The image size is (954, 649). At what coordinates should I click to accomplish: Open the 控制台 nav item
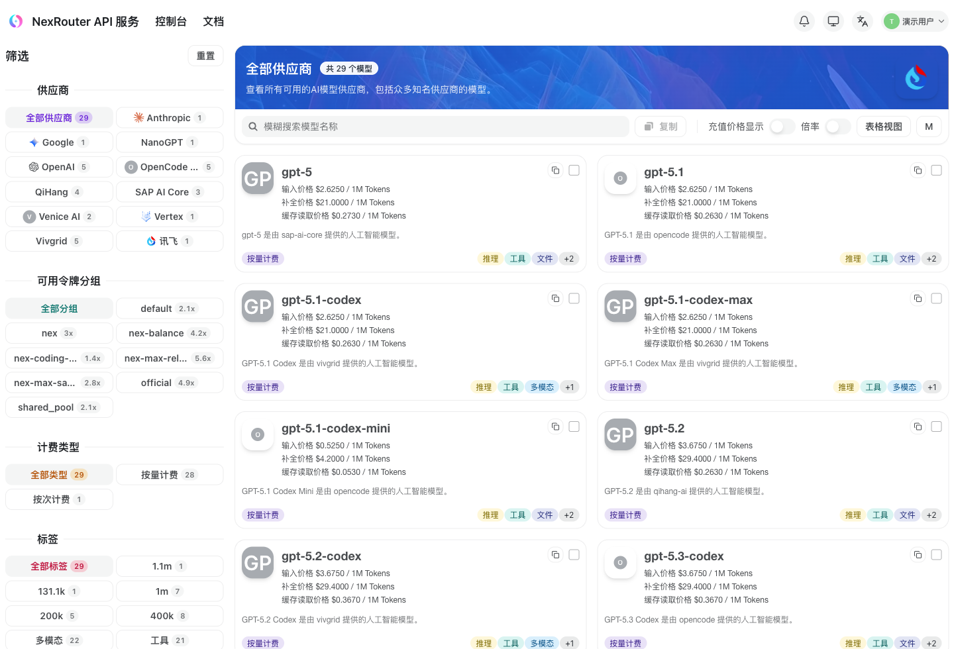click(x=171, y=21)
